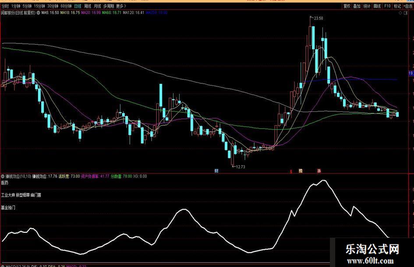Click the 标记 mark button

tap(397, 6)
